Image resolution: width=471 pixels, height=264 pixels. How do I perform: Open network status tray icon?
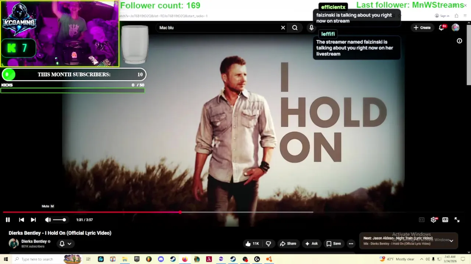[x=439, y=259]
